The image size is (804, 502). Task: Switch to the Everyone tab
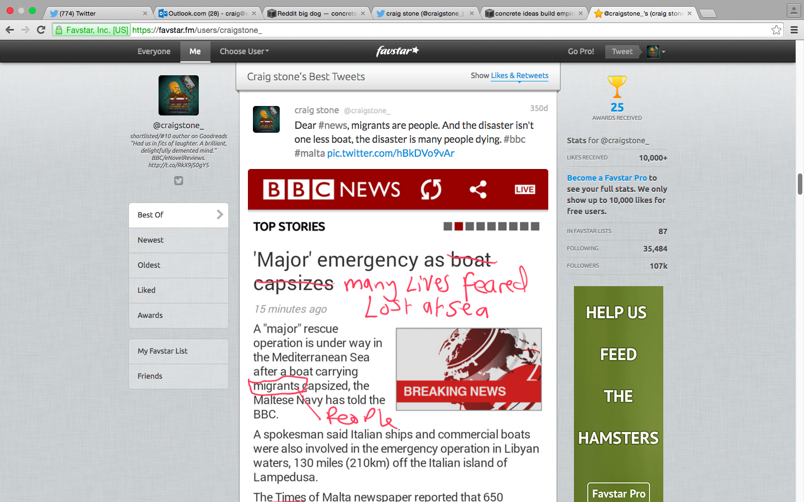click(154, 51)
